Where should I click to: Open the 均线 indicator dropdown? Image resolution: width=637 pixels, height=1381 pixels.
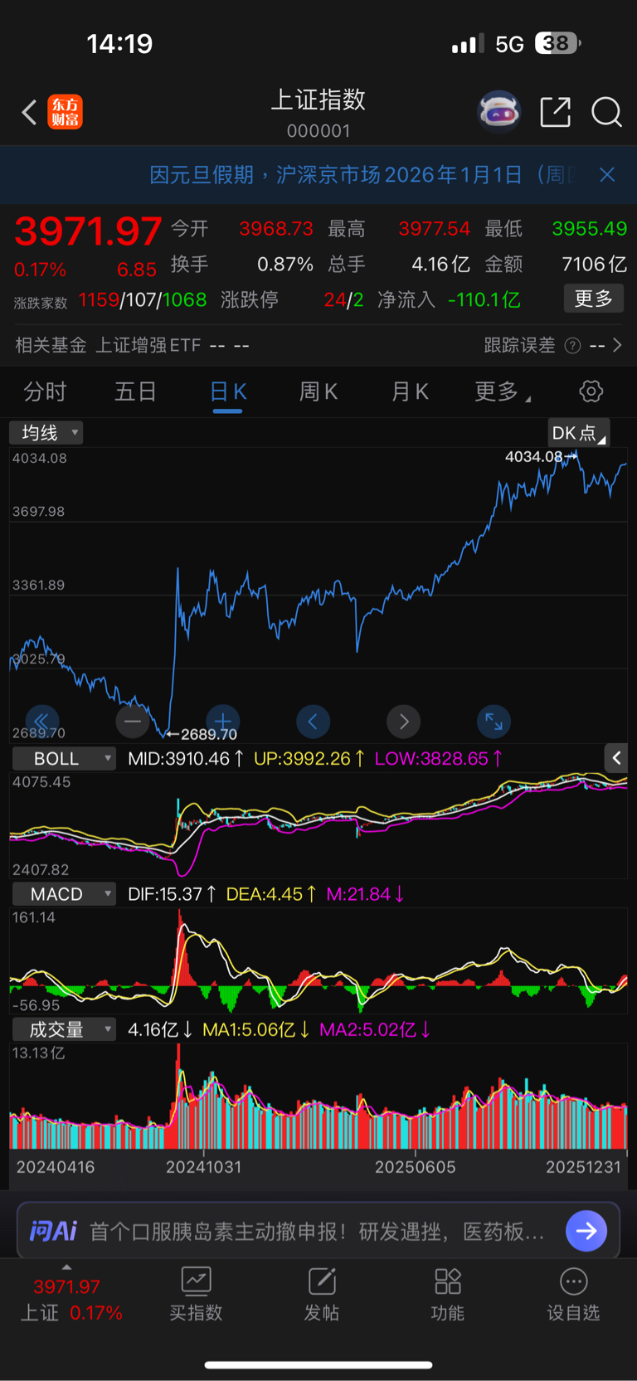pyautogui.click(x=46, y=432)
